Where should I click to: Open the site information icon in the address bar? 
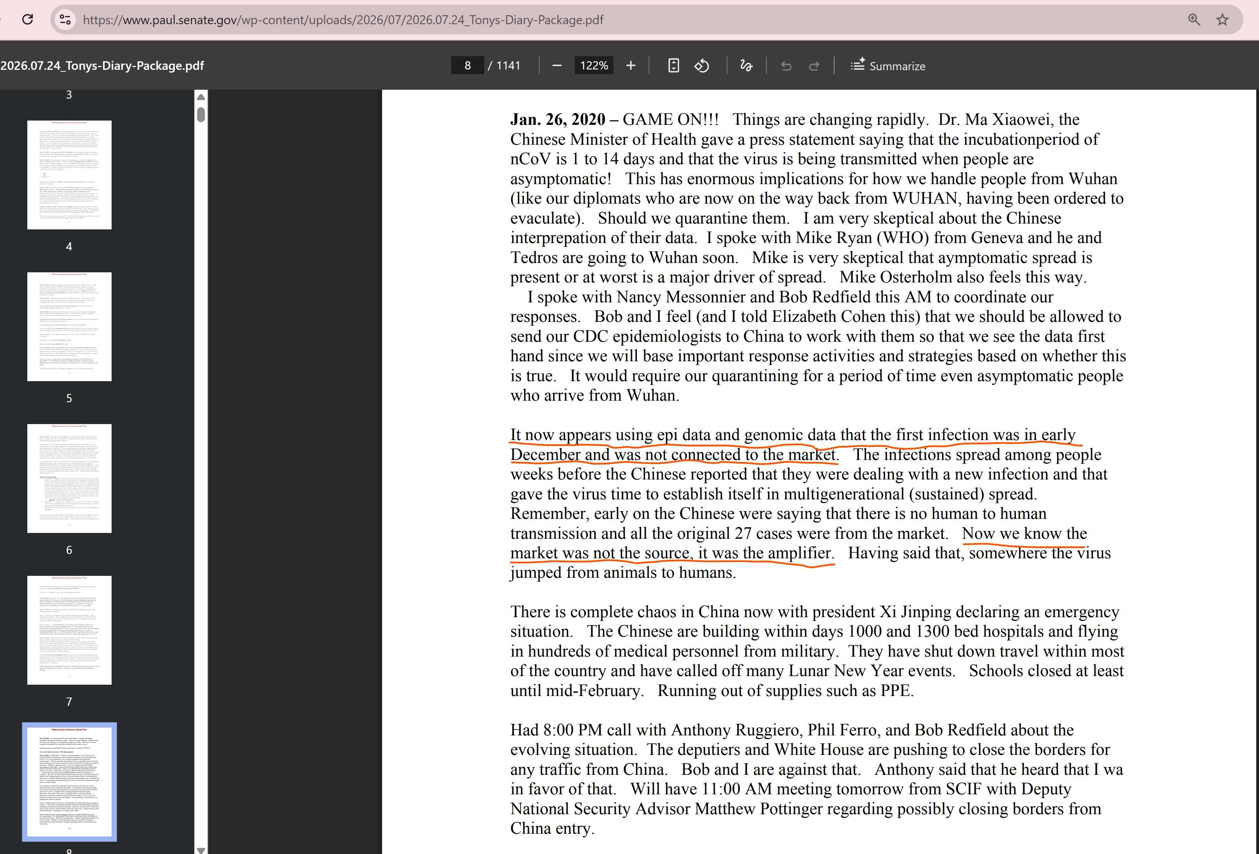coord(65,20)
